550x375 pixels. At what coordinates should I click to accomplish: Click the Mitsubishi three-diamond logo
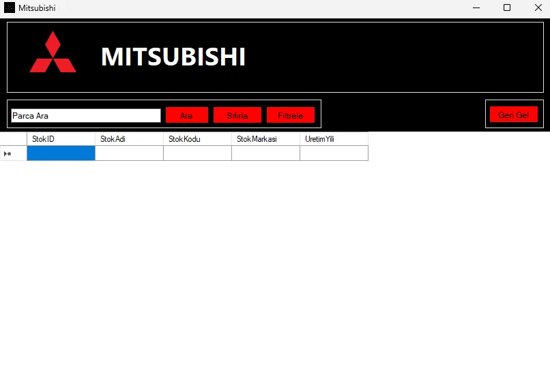click(53, 52)
